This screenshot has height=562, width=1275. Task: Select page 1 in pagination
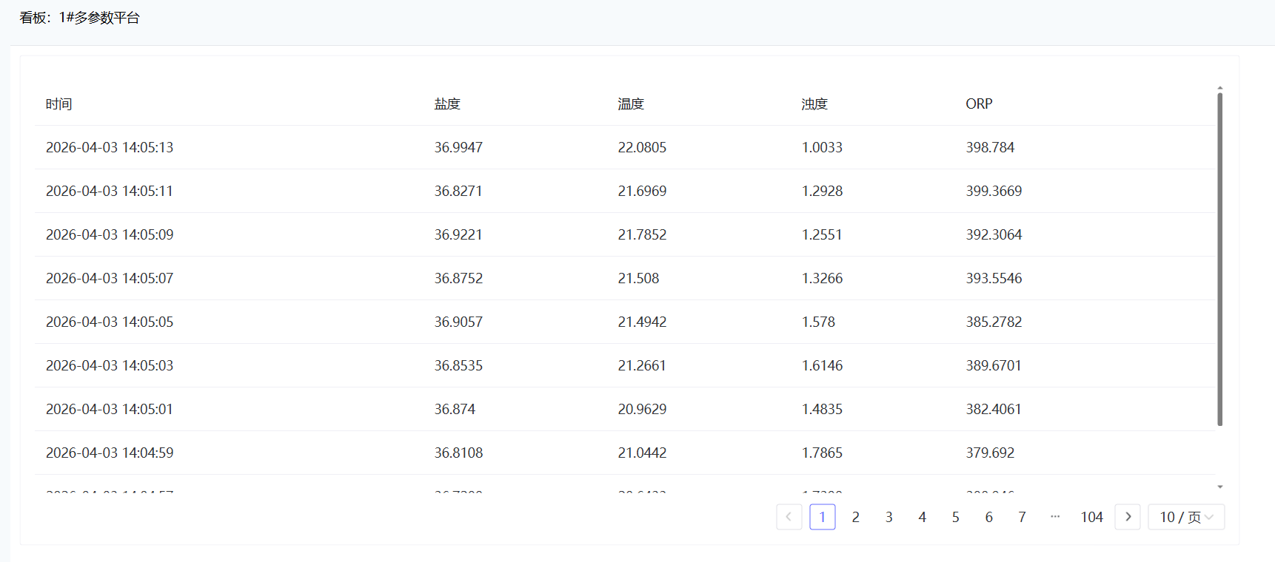click(823, 517)
